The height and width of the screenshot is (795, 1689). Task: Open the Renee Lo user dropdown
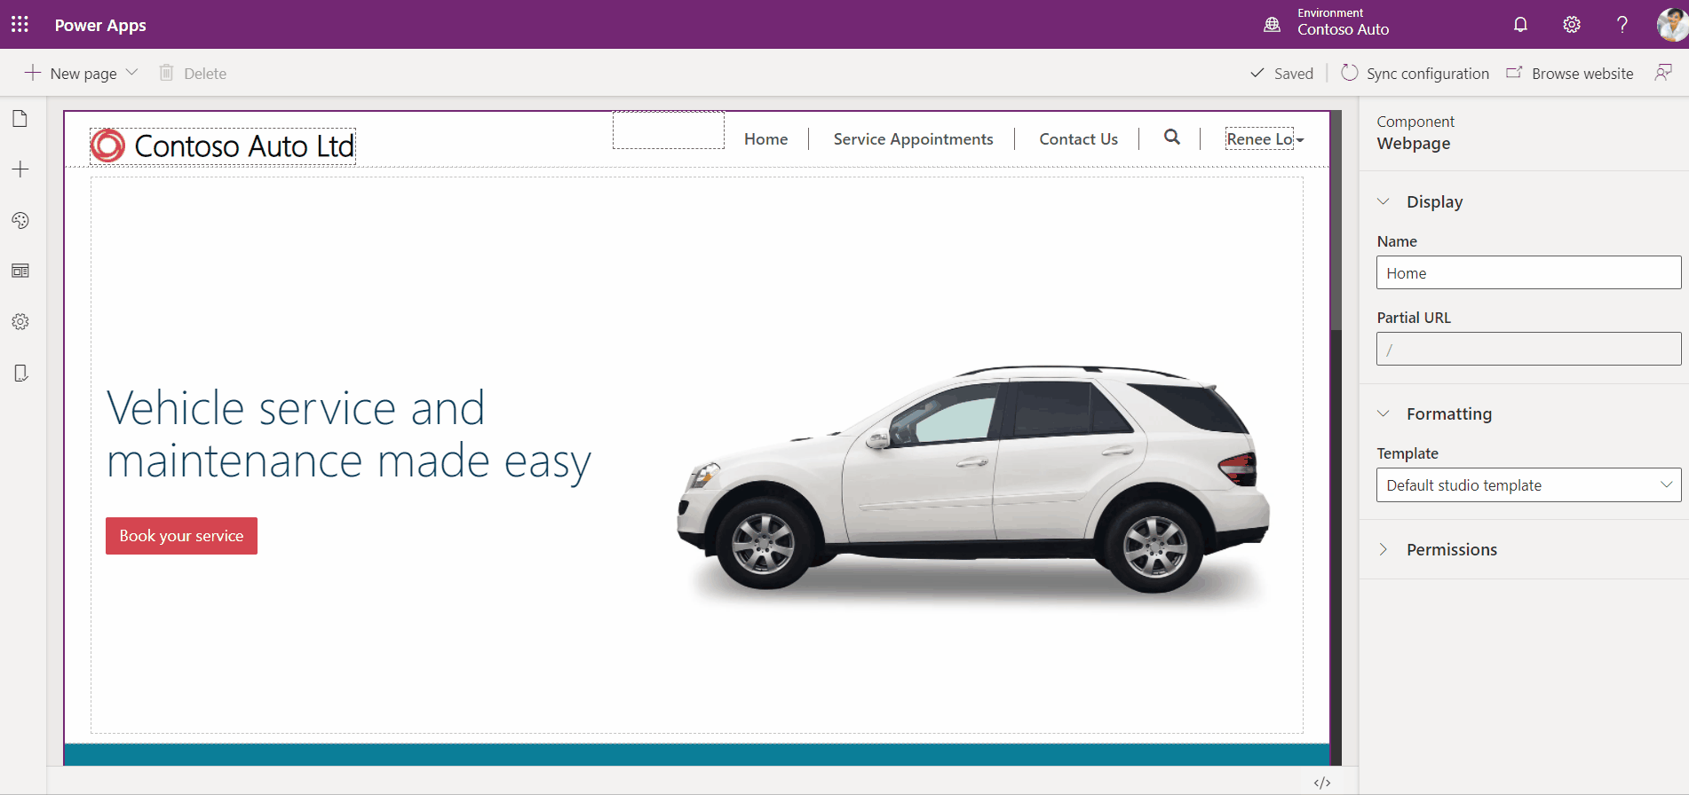coord(1265,139)
